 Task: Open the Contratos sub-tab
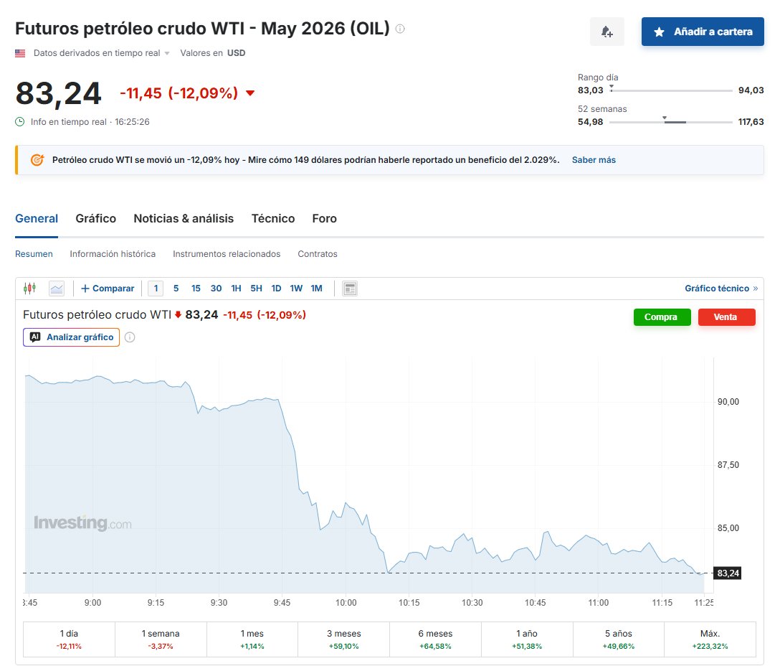click(x=318, y=253)
